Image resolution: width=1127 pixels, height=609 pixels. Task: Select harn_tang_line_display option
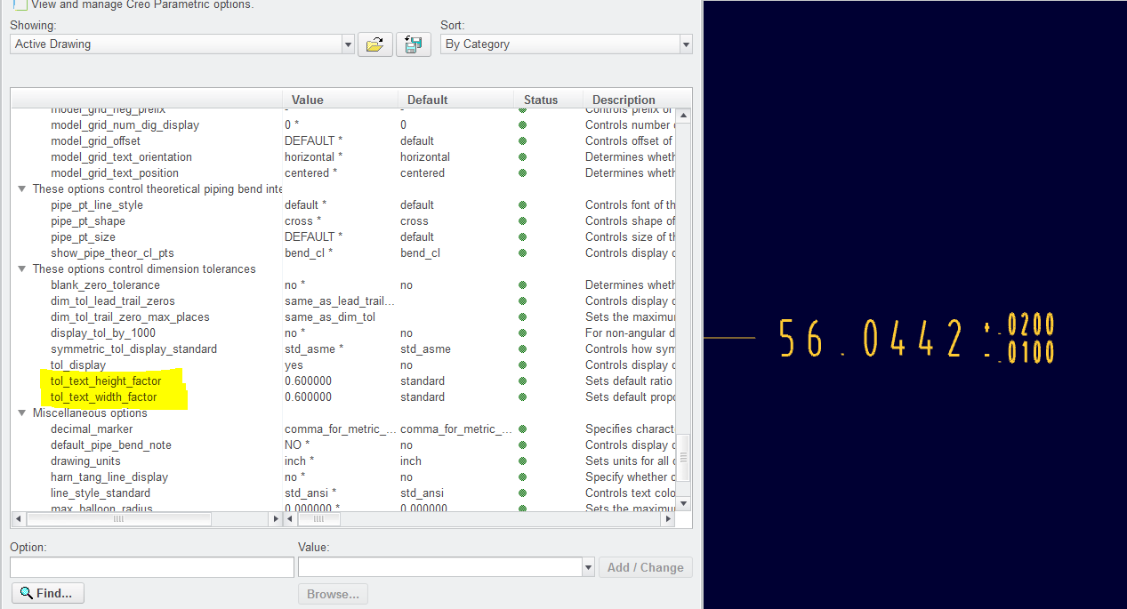109,477
